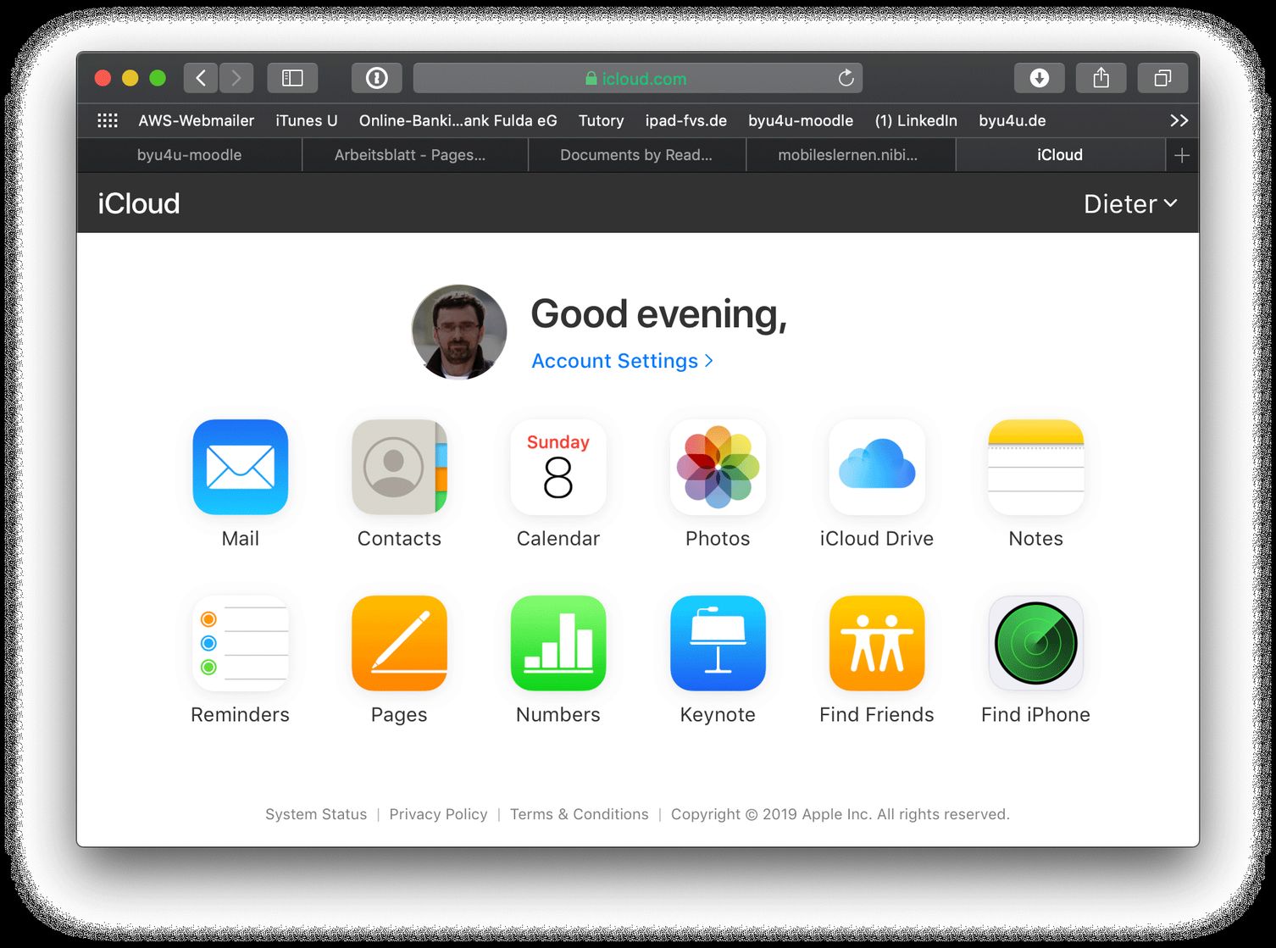
Task: Launch the Pages app icon
Action: point(399,643)
